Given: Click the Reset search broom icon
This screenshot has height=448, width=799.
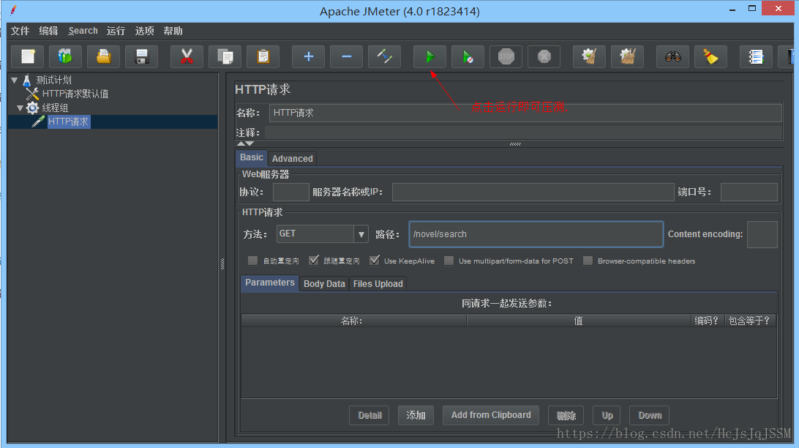Looking at the screenshot, I should point(711,56).
